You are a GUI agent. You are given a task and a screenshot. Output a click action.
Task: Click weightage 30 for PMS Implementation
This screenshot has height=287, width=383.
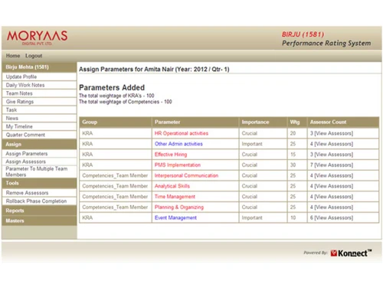click(x=293, y=165)
